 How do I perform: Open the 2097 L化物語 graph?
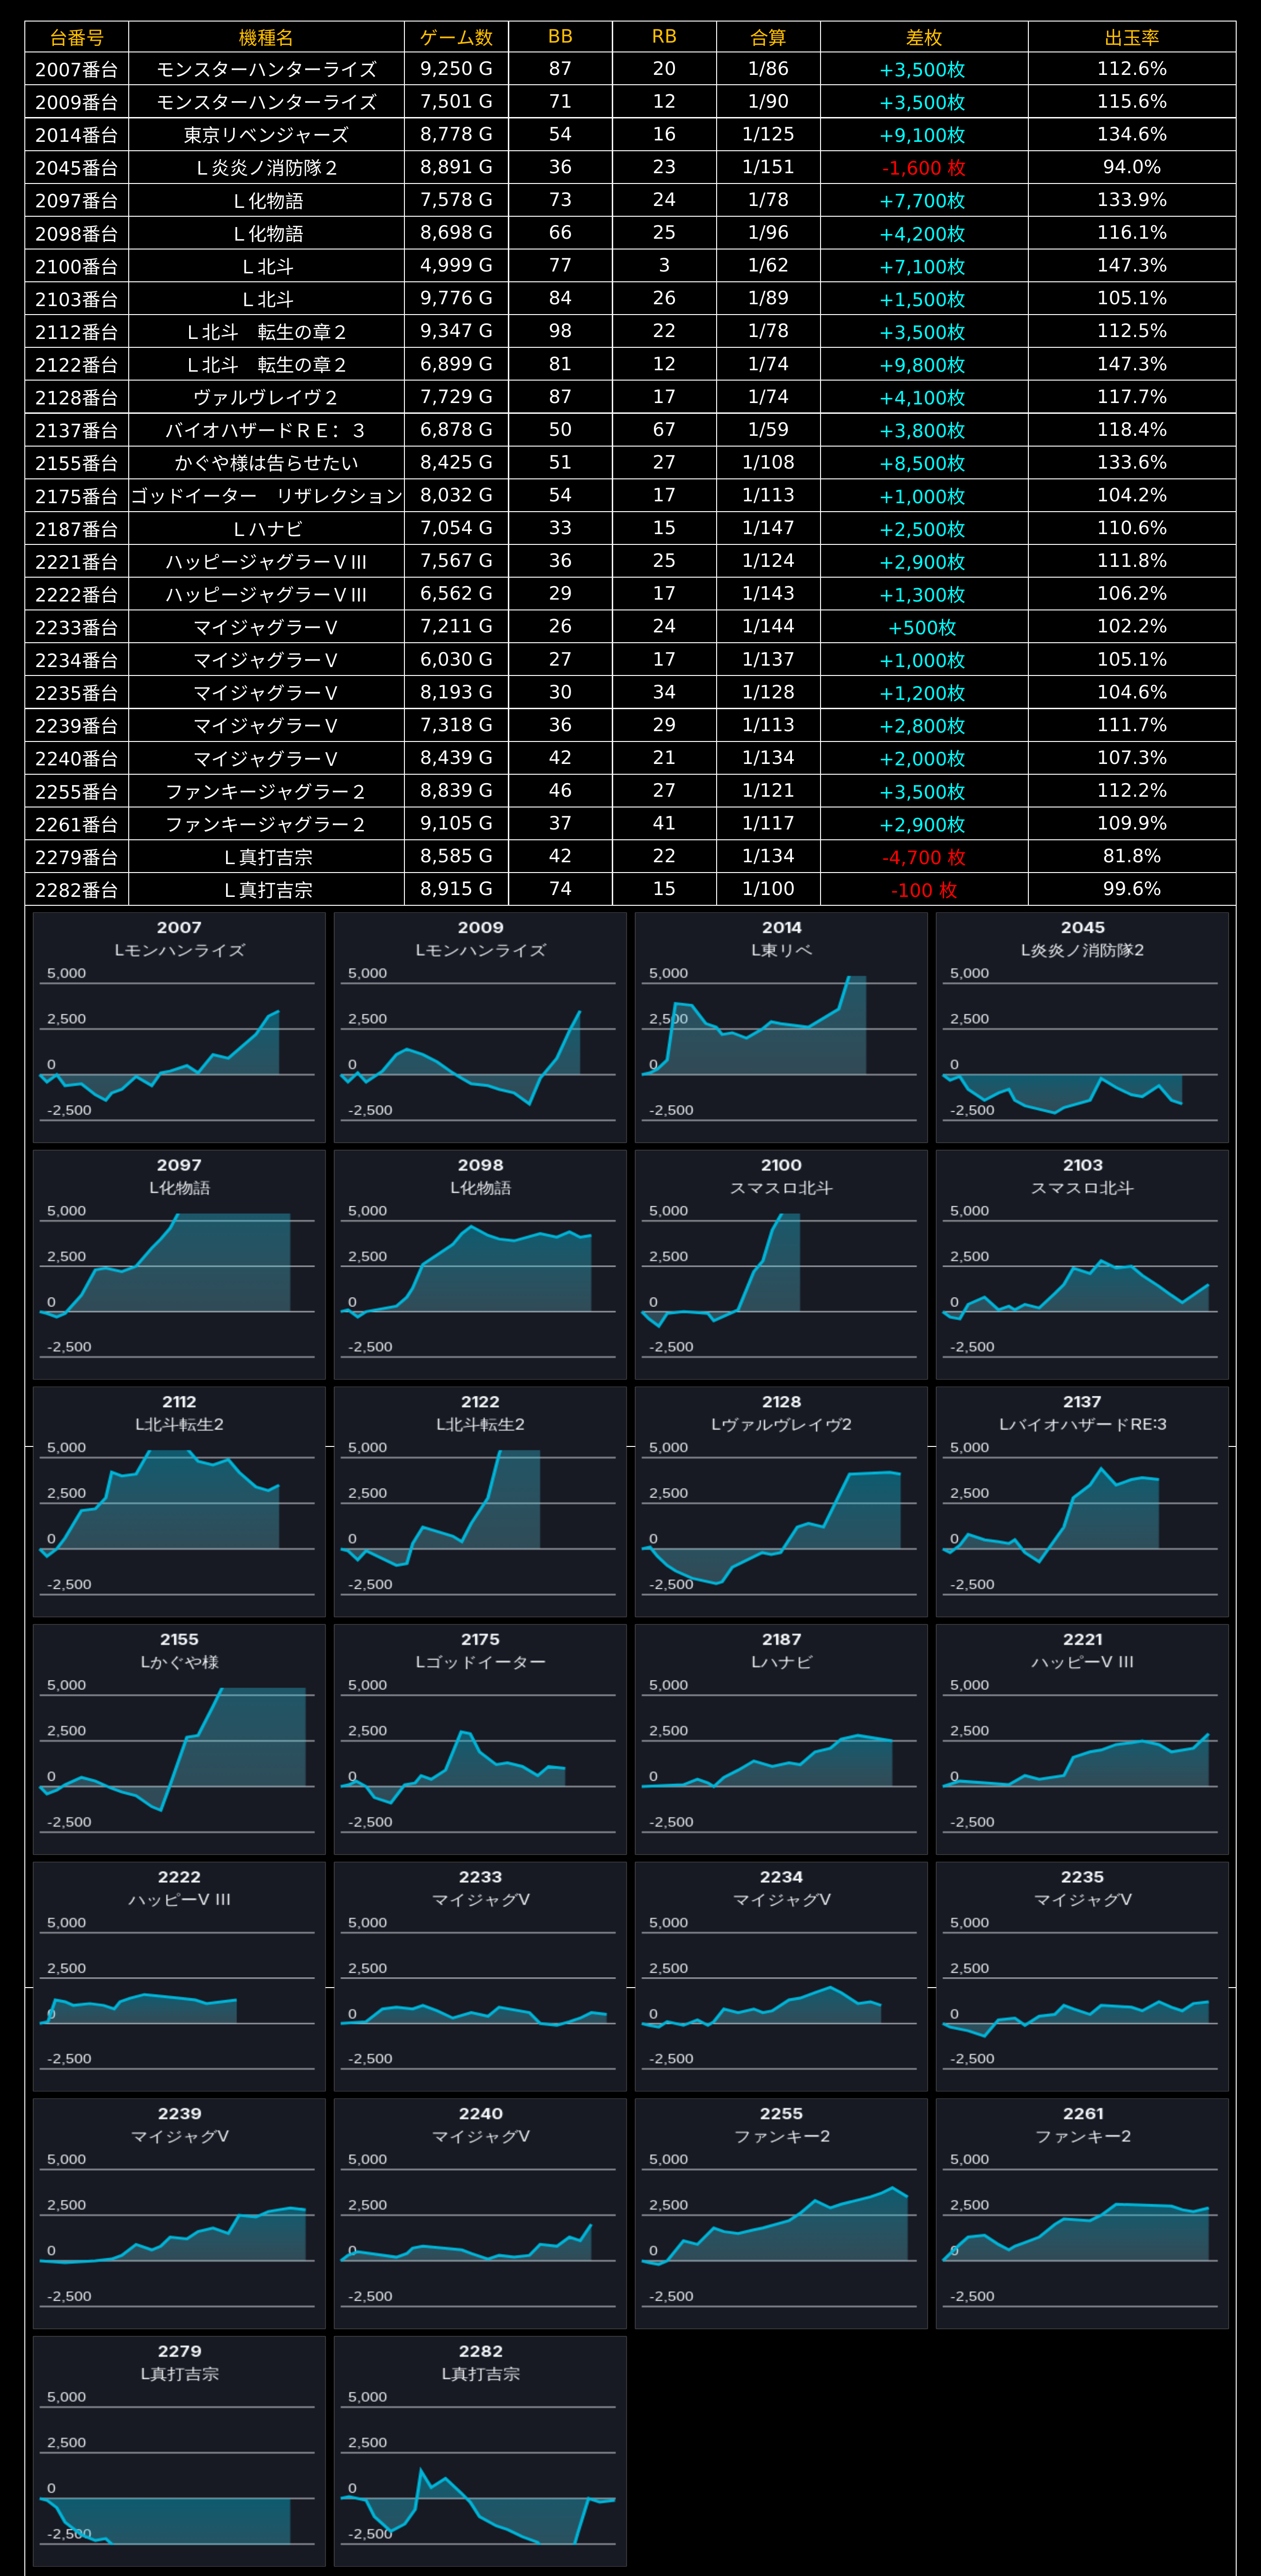(x=179, y=1264)
